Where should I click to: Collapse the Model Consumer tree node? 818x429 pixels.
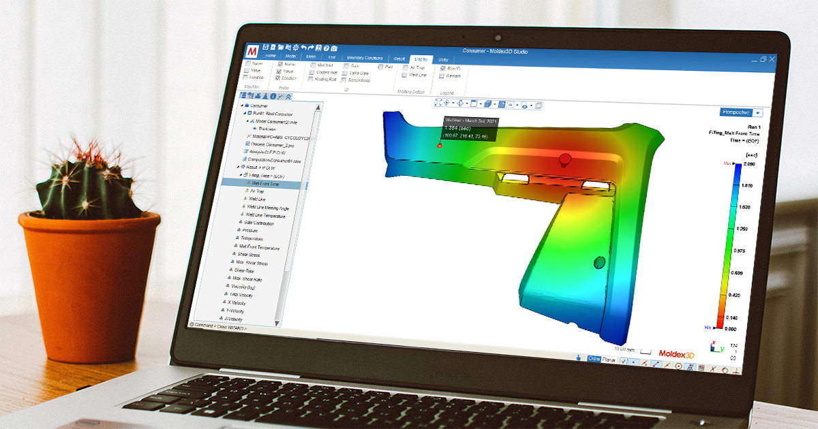(247, 121)
